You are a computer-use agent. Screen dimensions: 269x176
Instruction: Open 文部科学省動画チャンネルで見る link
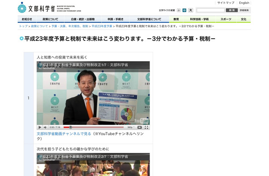tap(64, 134)
